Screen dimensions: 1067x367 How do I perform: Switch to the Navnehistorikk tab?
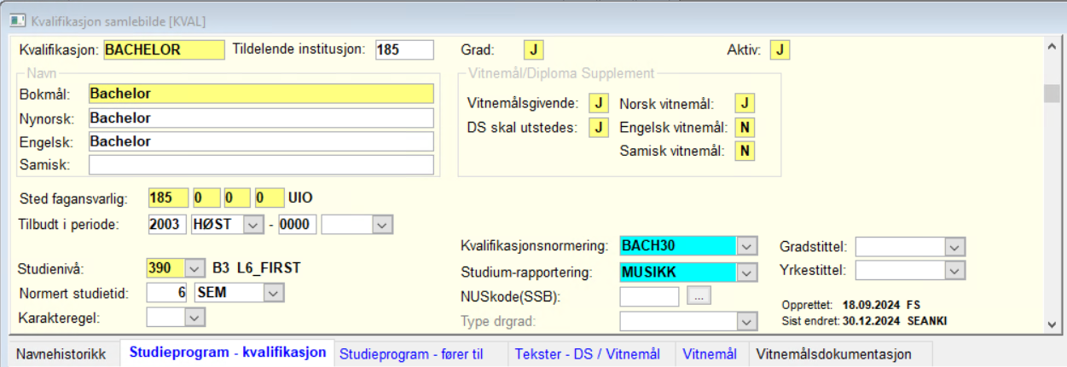pos(61,354)
